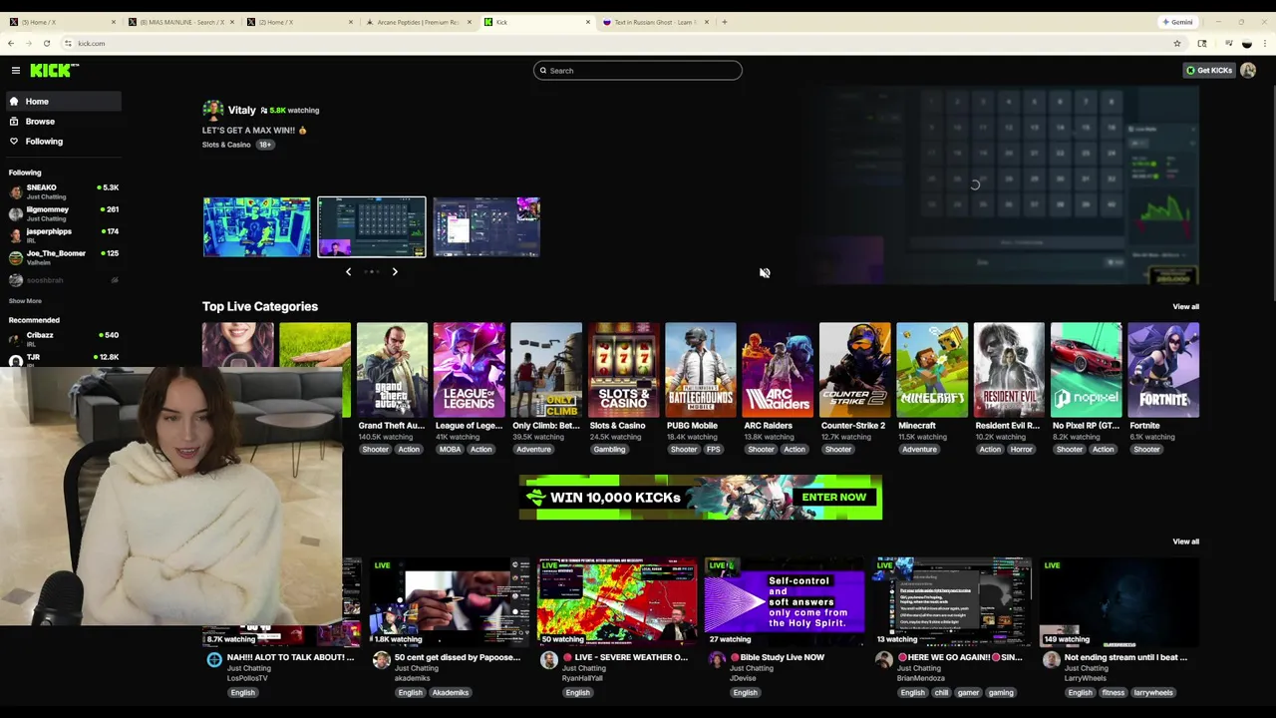Go to previous featured stream arrow
The height and width of the screenshot is (718, 1276).
point(348,271)
